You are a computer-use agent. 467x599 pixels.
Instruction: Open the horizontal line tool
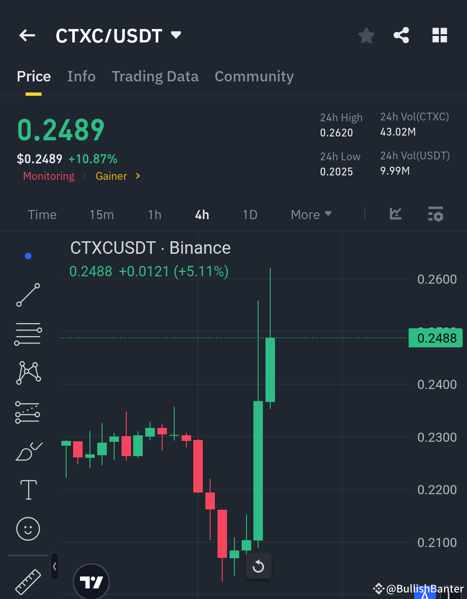28,333
